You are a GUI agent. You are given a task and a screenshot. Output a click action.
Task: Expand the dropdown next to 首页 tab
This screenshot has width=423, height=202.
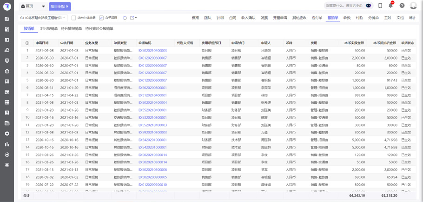tap(43, 7)
